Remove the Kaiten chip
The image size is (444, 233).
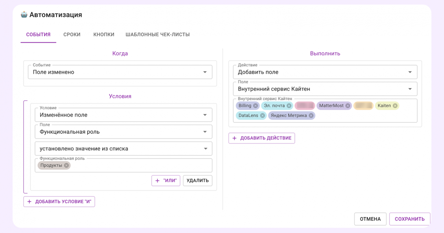click(395, 106)
